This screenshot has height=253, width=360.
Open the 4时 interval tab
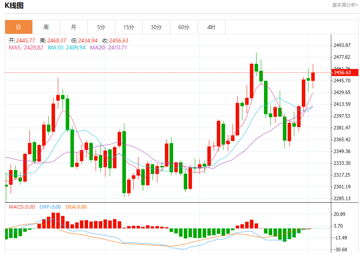(211, 27)
